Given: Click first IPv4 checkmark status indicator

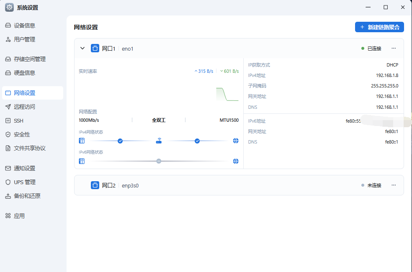Looking at the screenshot, I should 120,141.
